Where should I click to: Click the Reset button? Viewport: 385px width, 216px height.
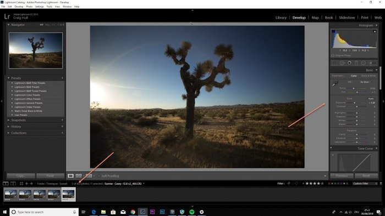point(366,175)
